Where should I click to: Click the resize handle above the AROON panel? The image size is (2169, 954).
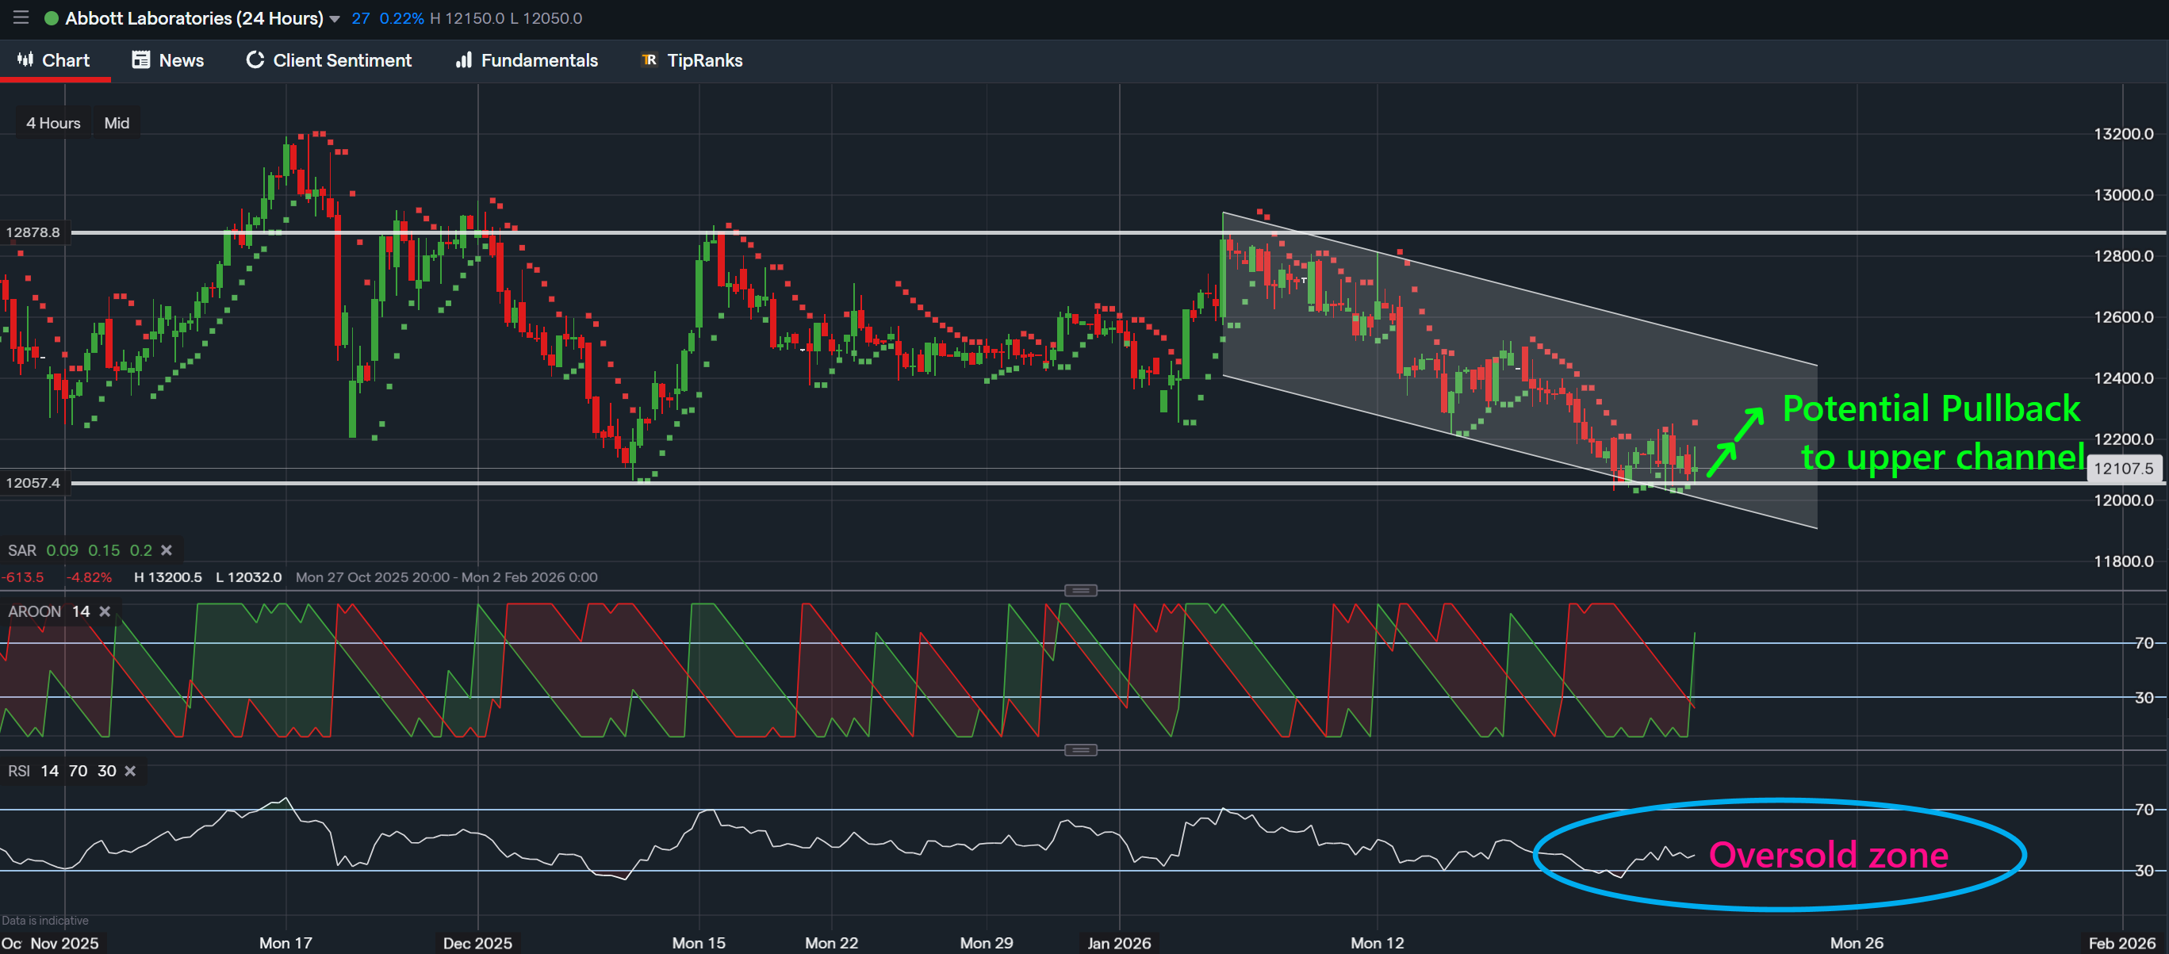coord(1080,590)
